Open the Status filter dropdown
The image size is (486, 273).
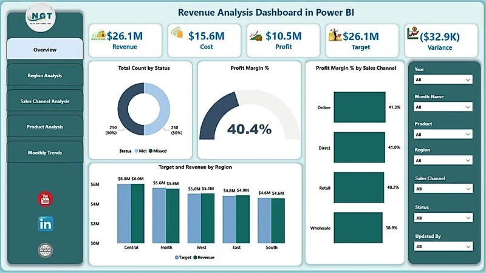click(443, 218)
